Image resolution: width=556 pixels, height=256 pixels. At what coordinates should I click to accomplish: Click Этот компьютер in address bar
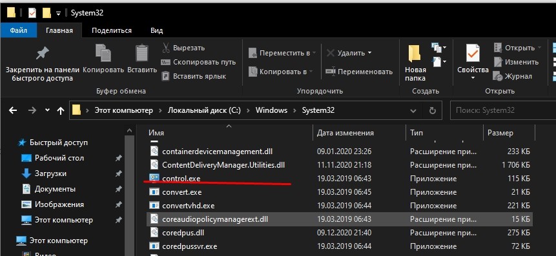124,110
